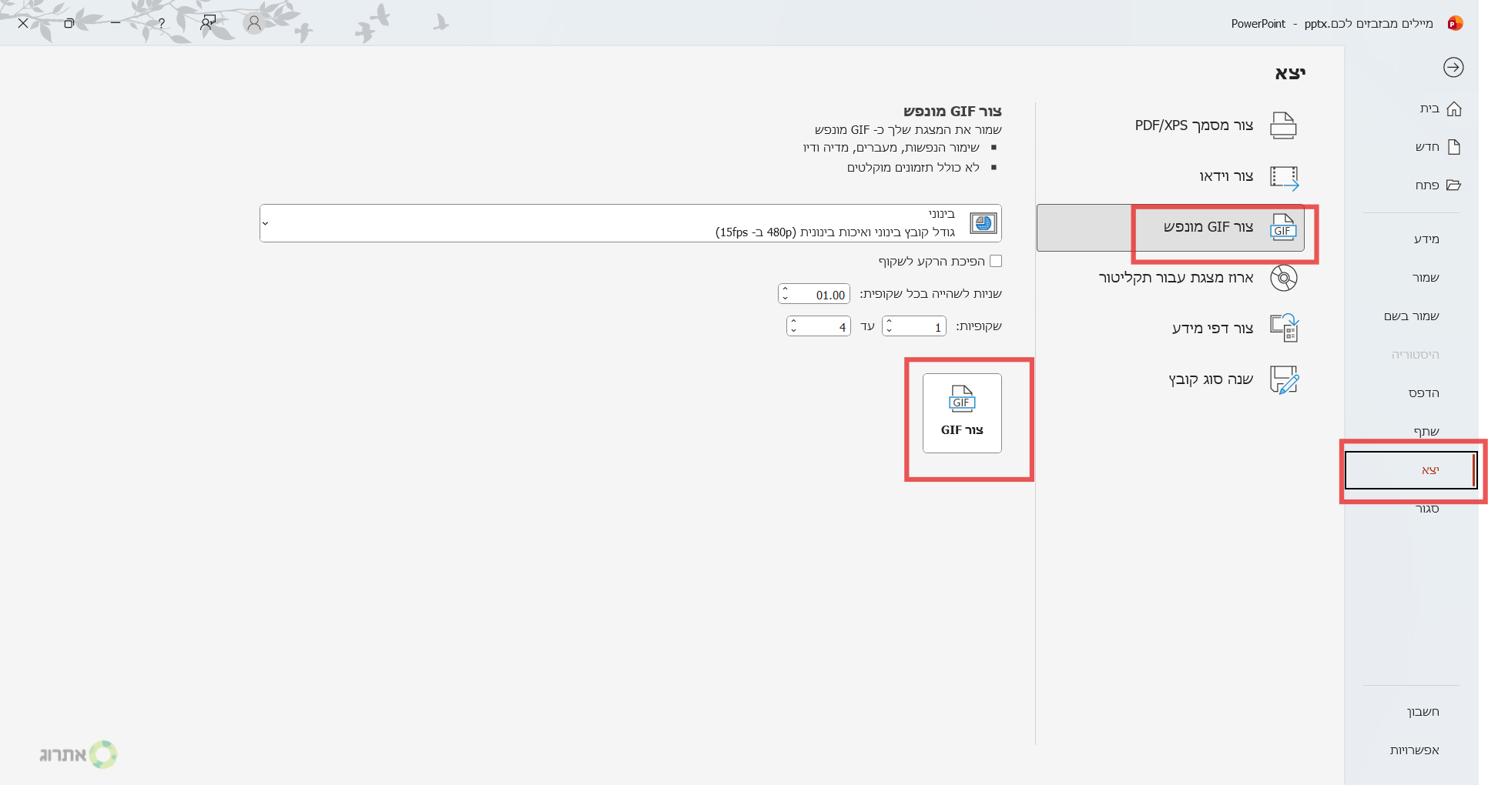Open the Options entry in the sidebar
Viewport: 1488px width, 785px height.
coord(1414,750)
